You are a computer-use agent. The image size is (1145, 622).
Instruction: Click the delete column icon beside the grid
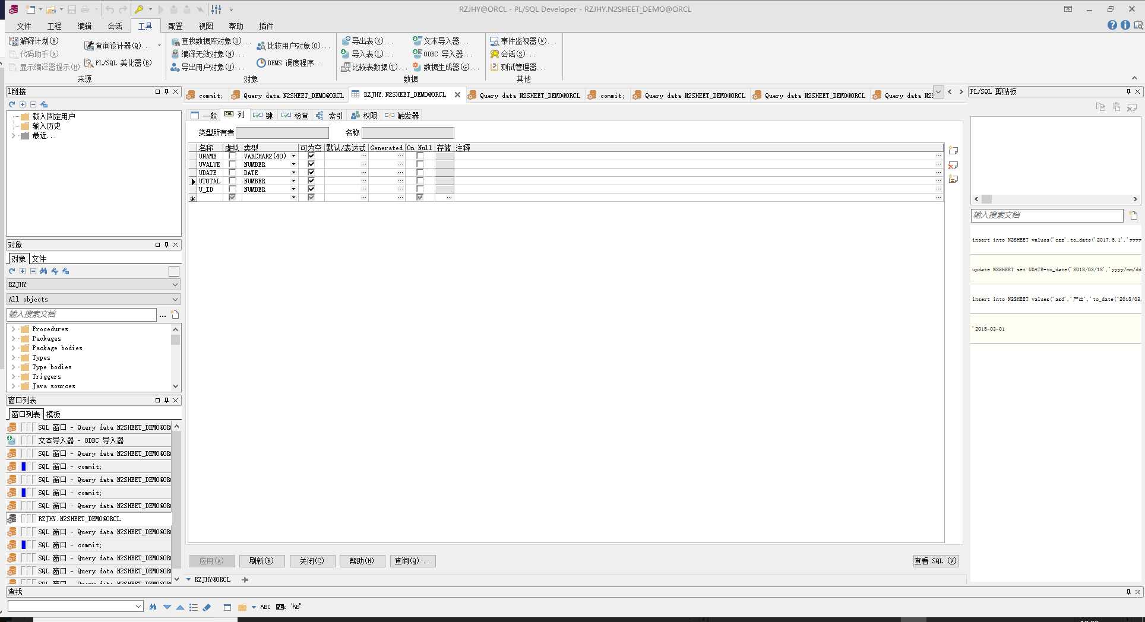tap(953, 165)
